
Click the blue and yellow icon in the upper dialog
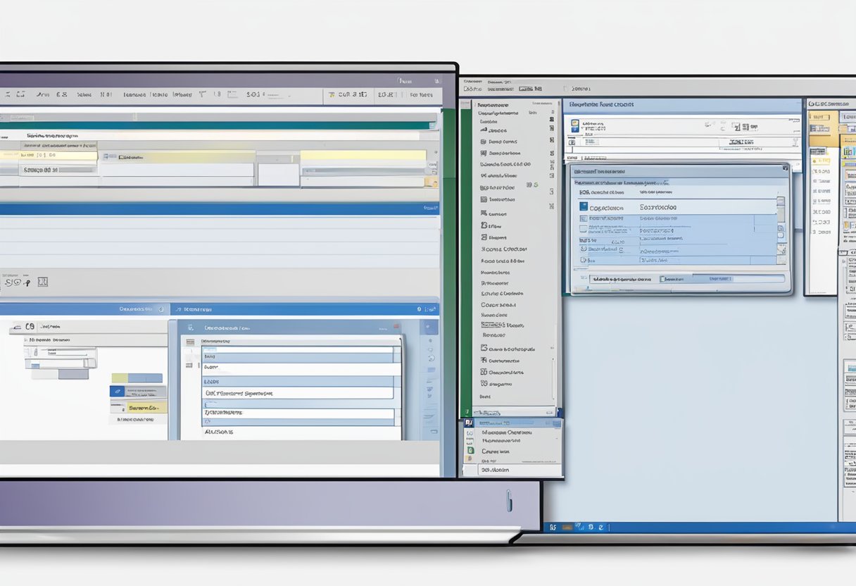click(575, 125)
